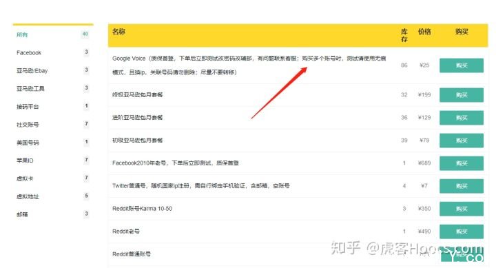Click the Twitter普通号 product name
Screen dimensions: 496x268
(x=201, y=186)
